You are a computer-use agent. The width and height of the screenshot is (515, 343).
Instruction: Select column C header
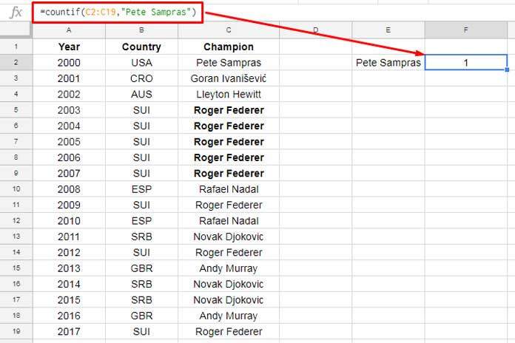[229, 30]
